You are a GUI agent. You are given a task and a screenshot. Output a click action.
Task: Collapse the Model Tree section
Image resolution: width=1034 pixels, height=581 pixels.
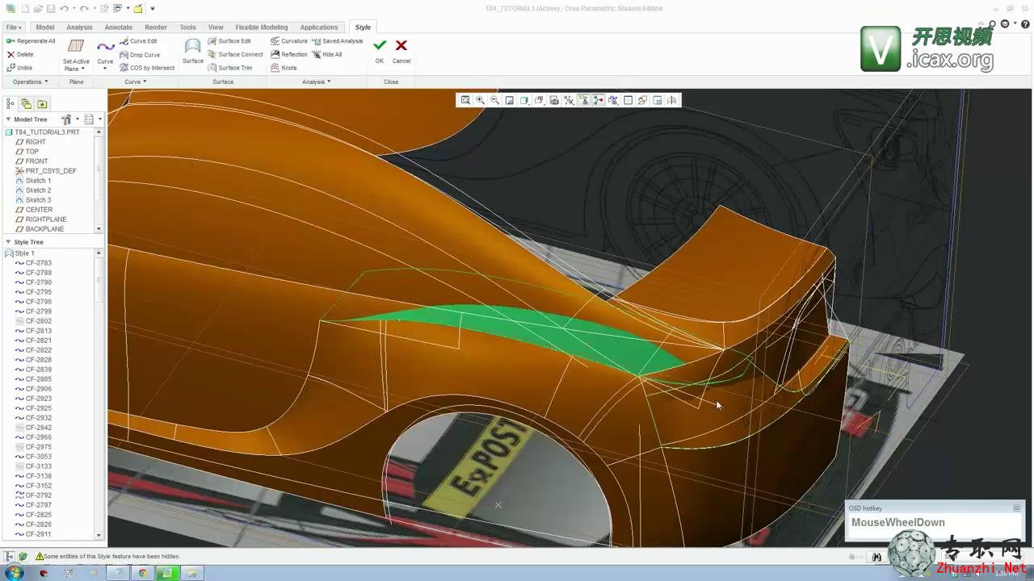[x=8, y=119]
